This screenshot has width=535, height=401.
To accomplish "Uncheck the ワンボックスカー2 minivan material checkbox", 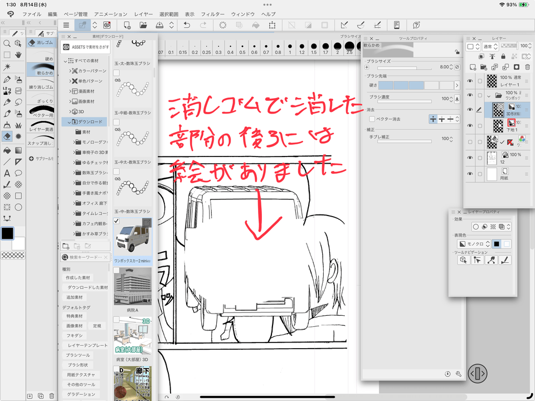I will (x=116, y=221).
